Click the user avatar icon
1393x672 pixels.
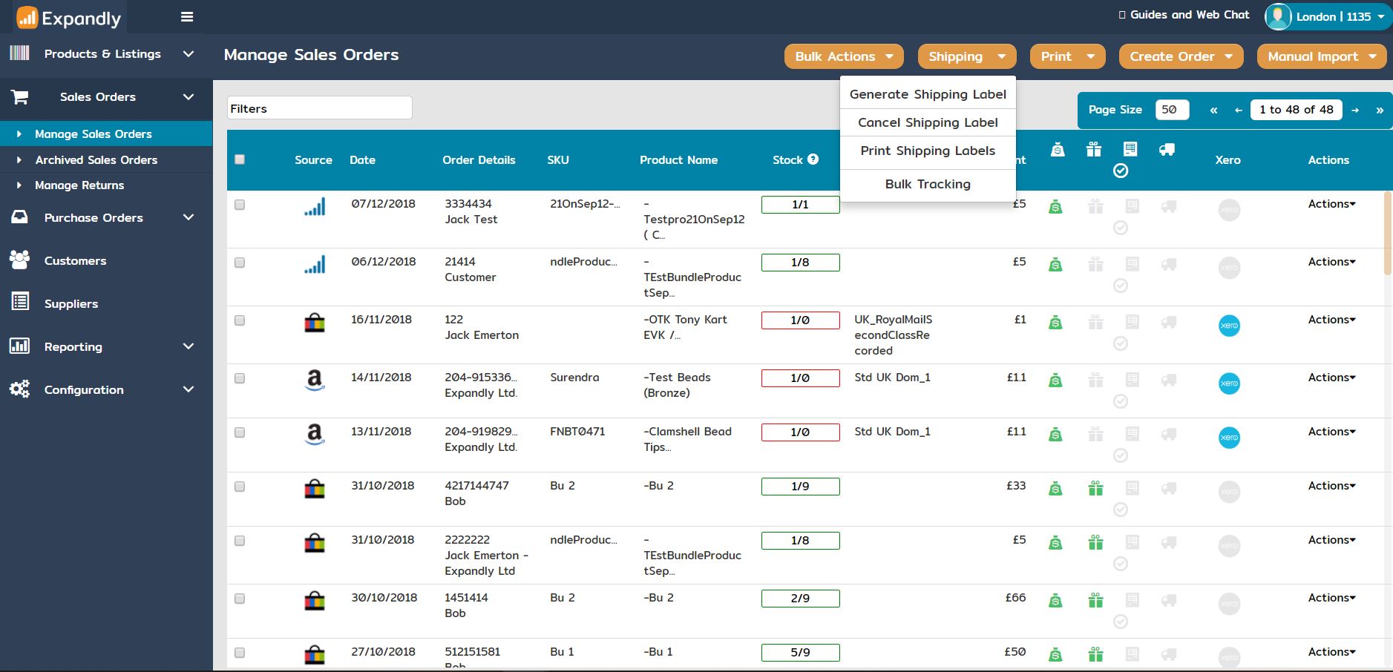coord(1278,16)
